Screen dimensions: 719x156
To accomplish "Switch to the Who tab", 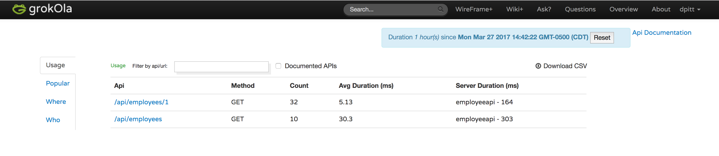I will pyautogui.click(x=53, y=120).
